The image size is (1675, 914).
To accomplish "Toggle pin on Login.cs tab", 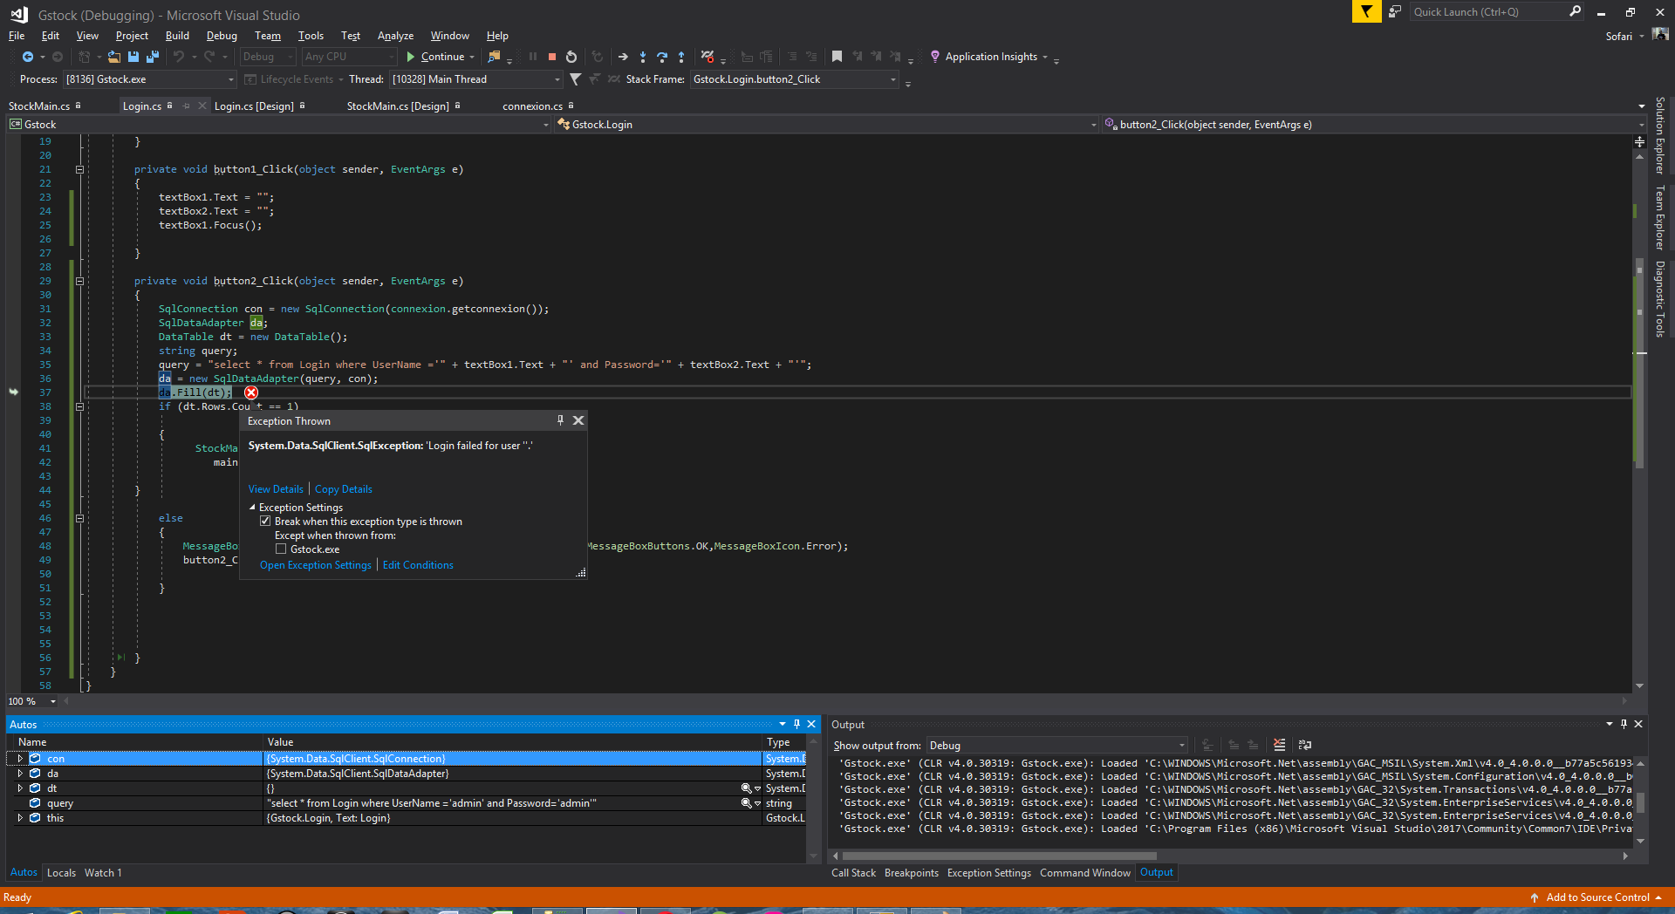I will [186, 106].
